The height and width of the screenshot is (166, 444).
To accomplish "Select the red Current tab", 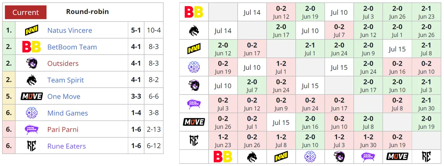I will pyautogui.click(x=25, y=12).
